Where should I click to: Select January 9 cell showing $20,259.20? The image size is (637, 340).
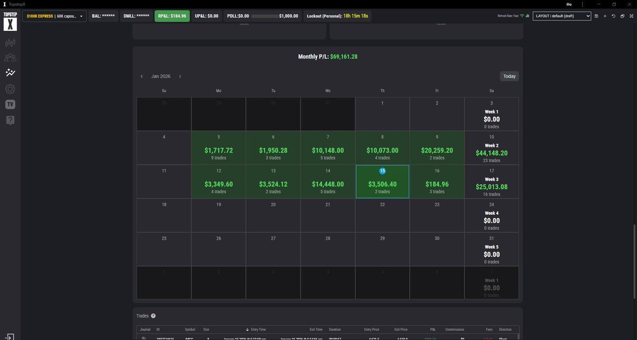[x=437, y=148]
